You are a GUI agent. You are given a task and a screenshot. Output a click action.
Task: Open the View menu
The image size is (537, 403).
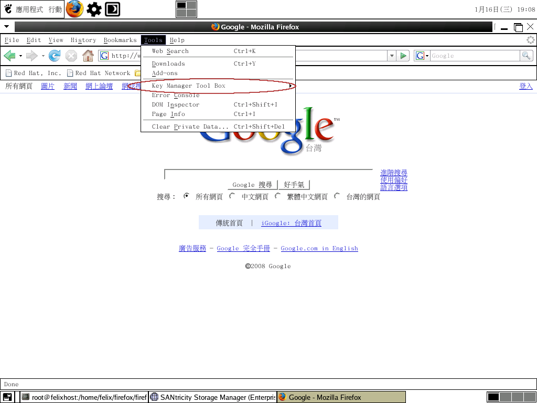pos(56,40)
